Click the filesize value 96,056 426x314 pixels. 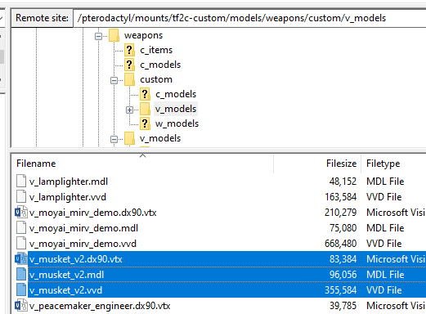343,275
